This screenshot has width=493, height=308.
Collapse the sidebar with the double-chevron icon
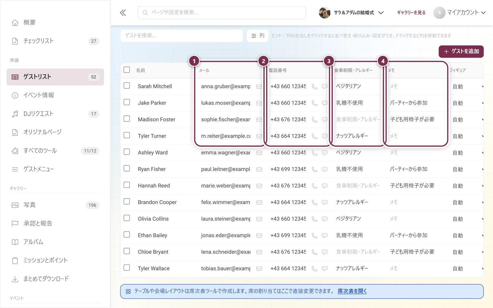(123, 13)
